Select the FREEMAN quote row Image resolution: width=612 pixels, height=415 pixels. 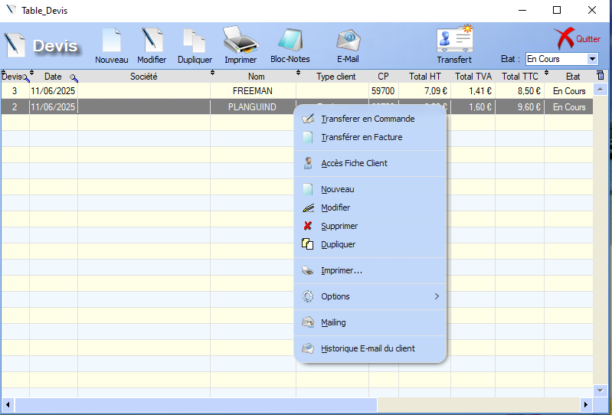point(252,91)
